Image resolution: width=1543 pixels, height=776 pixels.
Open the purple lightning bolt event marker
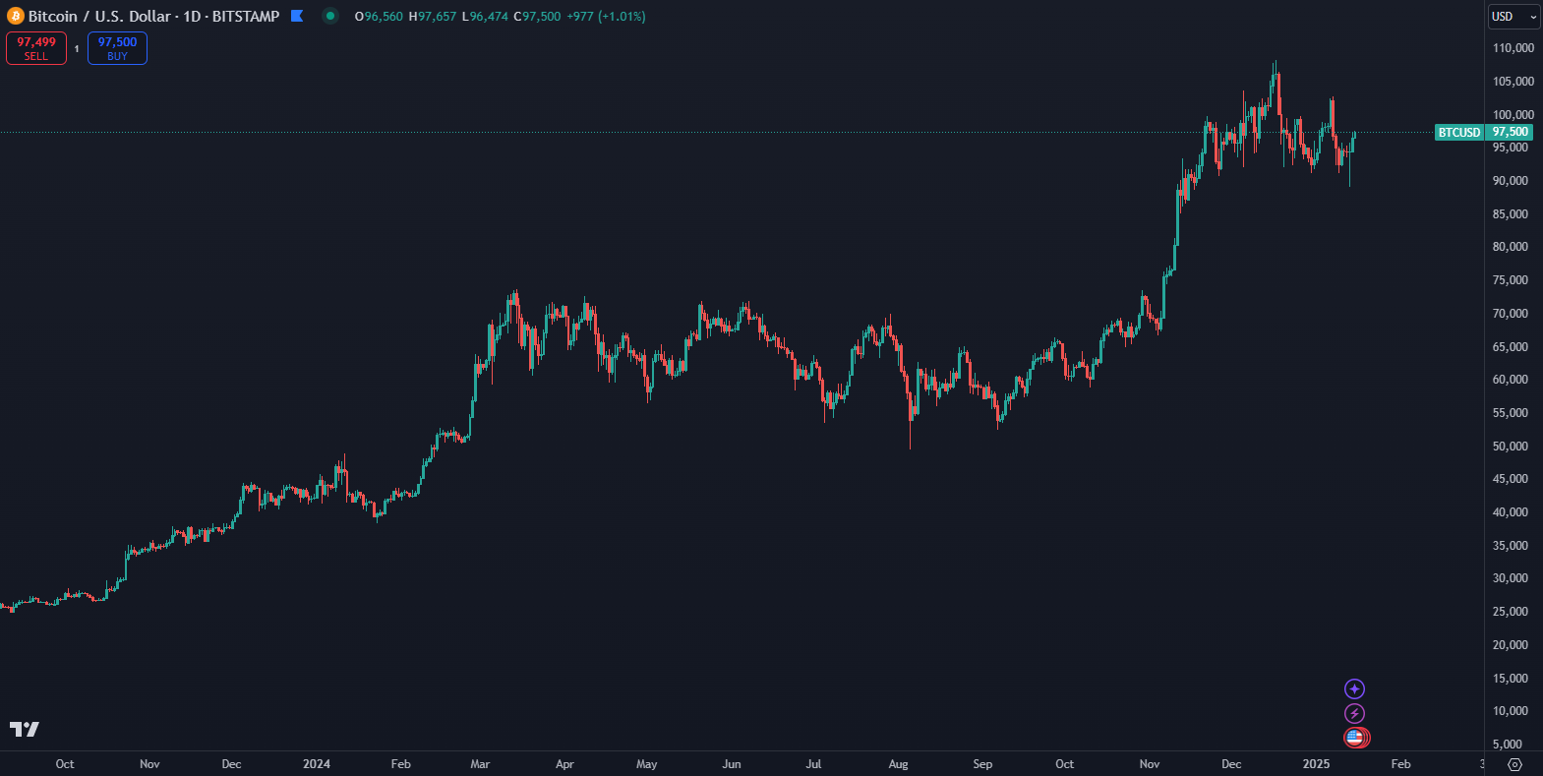click(1354, 714)
